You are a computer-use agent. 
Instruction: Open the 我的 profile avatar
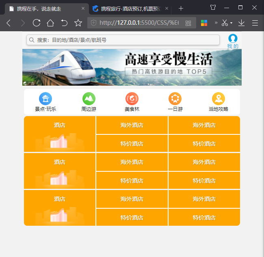click(x=233, y=41)
